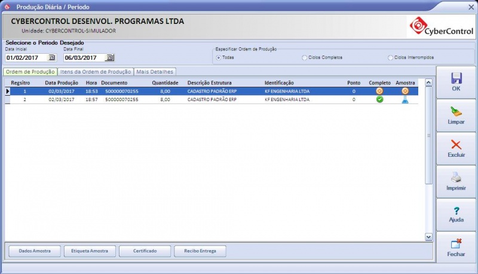Click the red X Excluir icon
This screenshot has height=274, width=478.
(456, 145)
